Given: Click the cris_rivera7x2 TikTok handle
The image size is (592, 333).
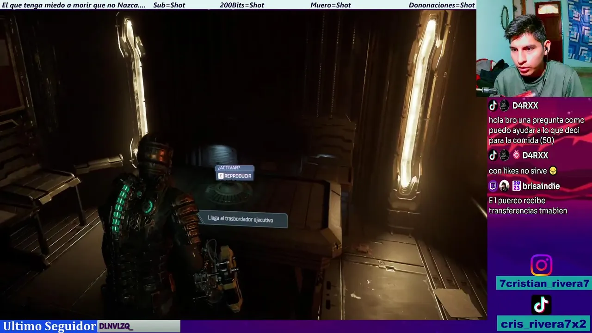Looking at the screenshot, I should 544,324.
